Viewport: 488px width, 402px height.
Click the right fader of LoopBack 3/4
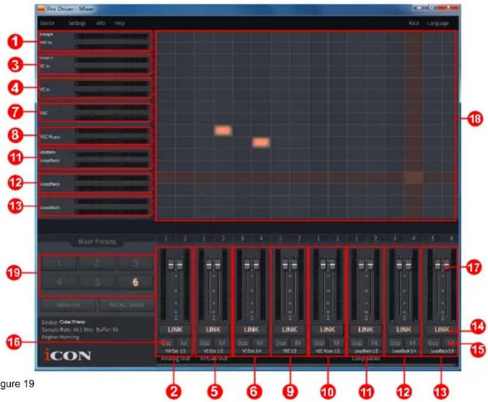click(408, 264)
